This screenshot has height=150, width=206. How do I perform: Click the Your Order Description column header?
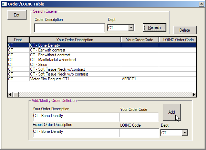coord(75,40)
